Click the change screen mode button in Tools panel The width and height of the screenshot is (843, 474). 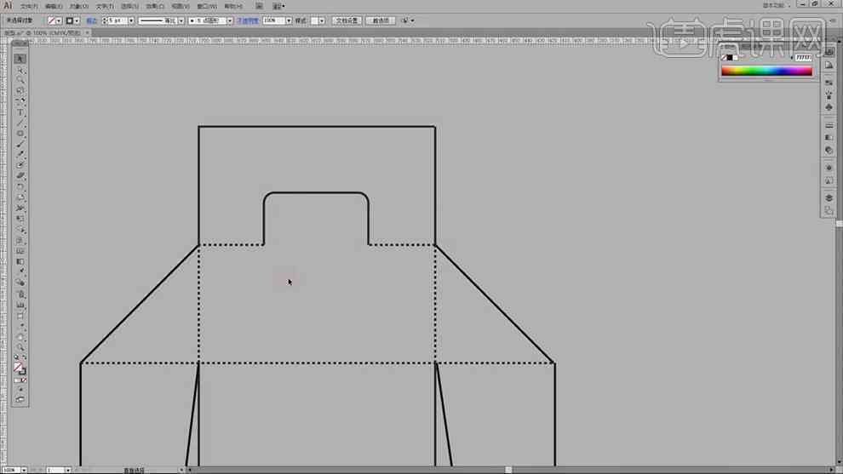pos(20,400)
